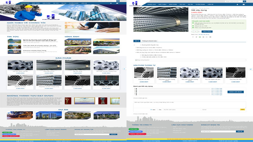
Task: Click the quantity number field
Action: coord(195,32)
